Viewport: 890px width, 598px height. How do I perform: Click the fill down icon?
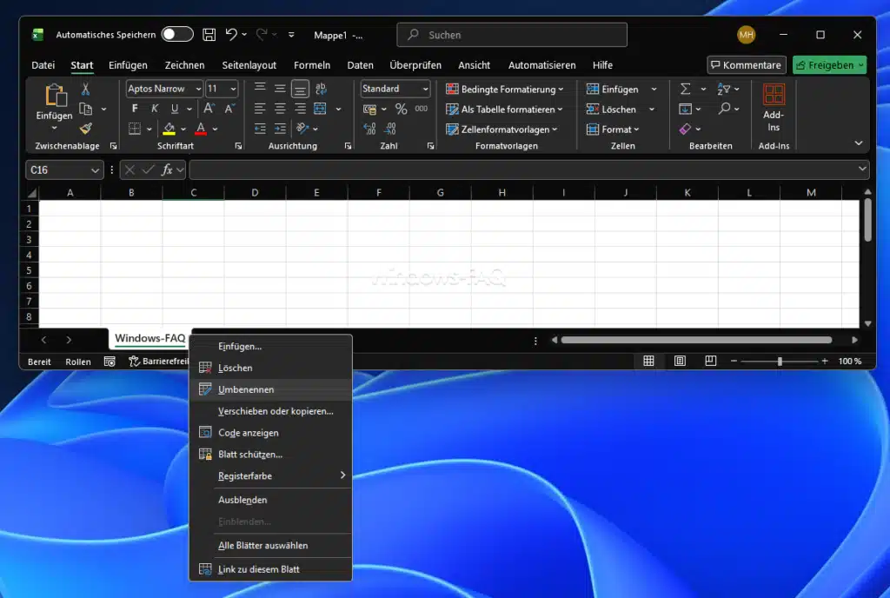(x=685, y=109)
